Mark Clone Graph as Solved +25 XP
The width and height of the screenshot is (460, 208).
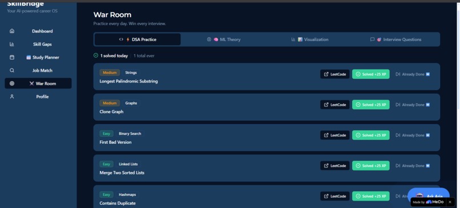371,105
